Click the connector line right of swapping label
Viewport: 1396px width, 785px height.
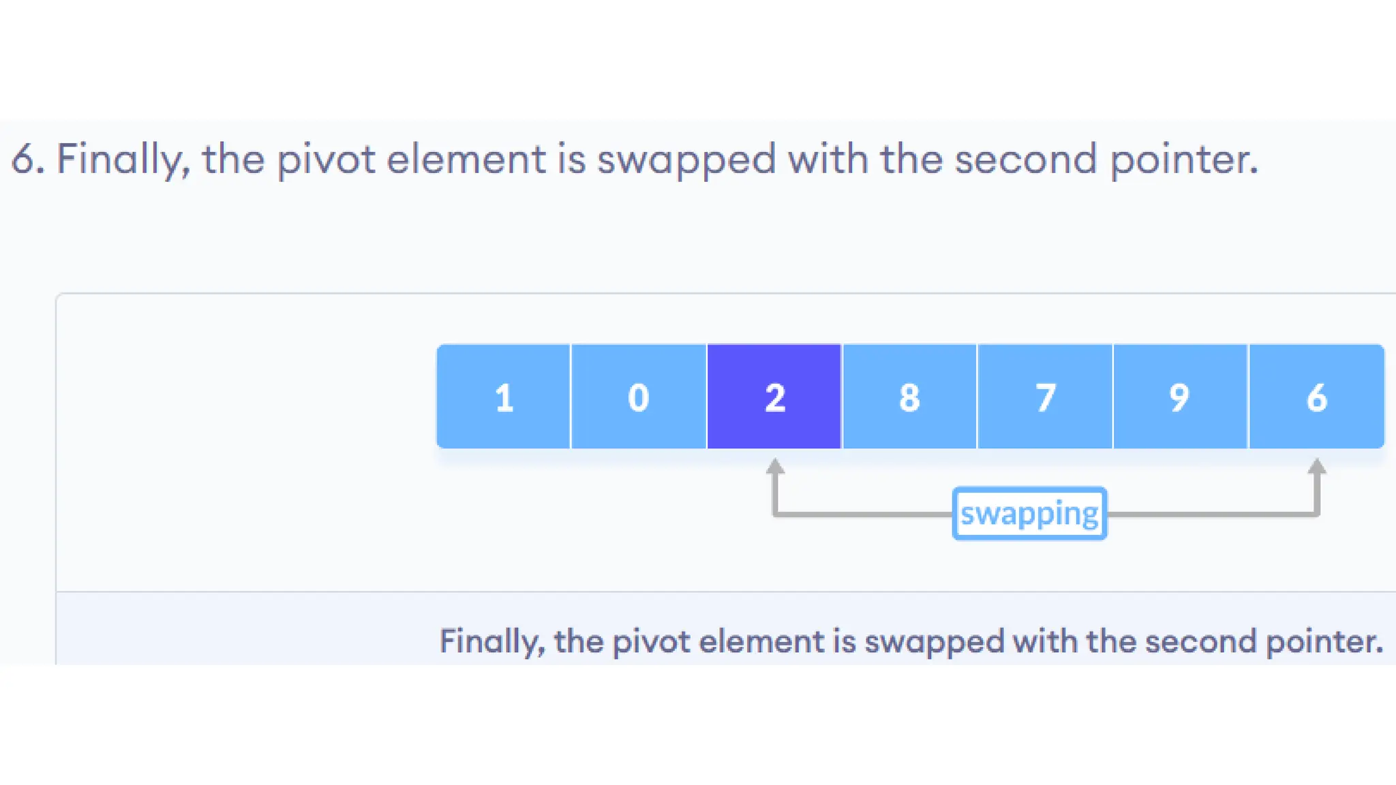1213,514
